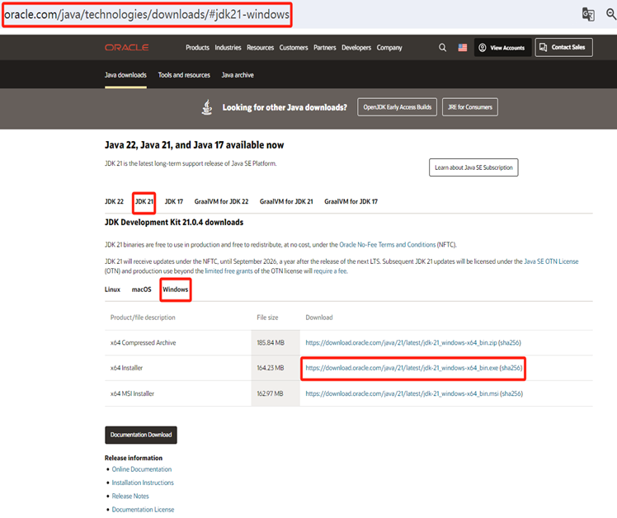Download the windows-x64_bin.zip archive link
Image resolution: width=617 pixels, height=518 pixels.
pyautogui.click(x=402, y=343)
